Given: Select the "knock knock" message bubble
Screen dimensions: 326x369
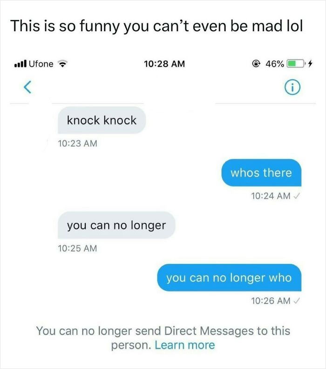Looking at the screenshot, I should [102, 120].
